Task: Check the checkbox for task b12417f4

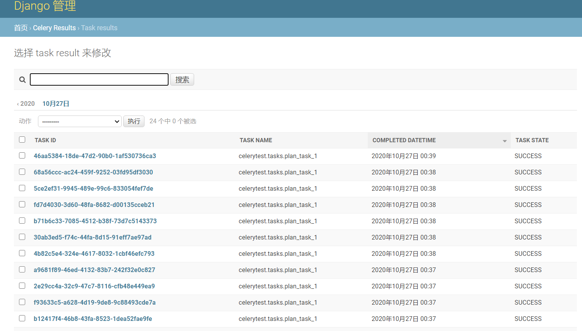Action: [22, 318]
